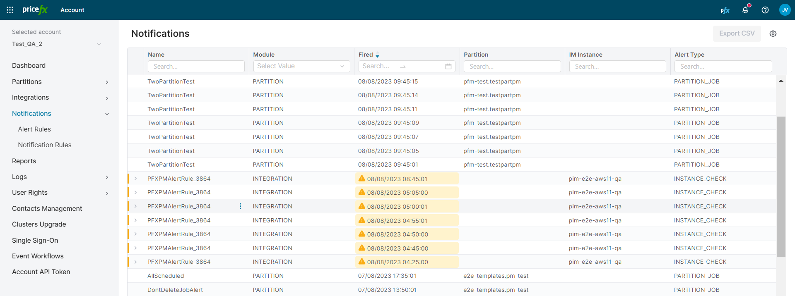
Task: Open the notifications bell icon
Action: point(745,10)
